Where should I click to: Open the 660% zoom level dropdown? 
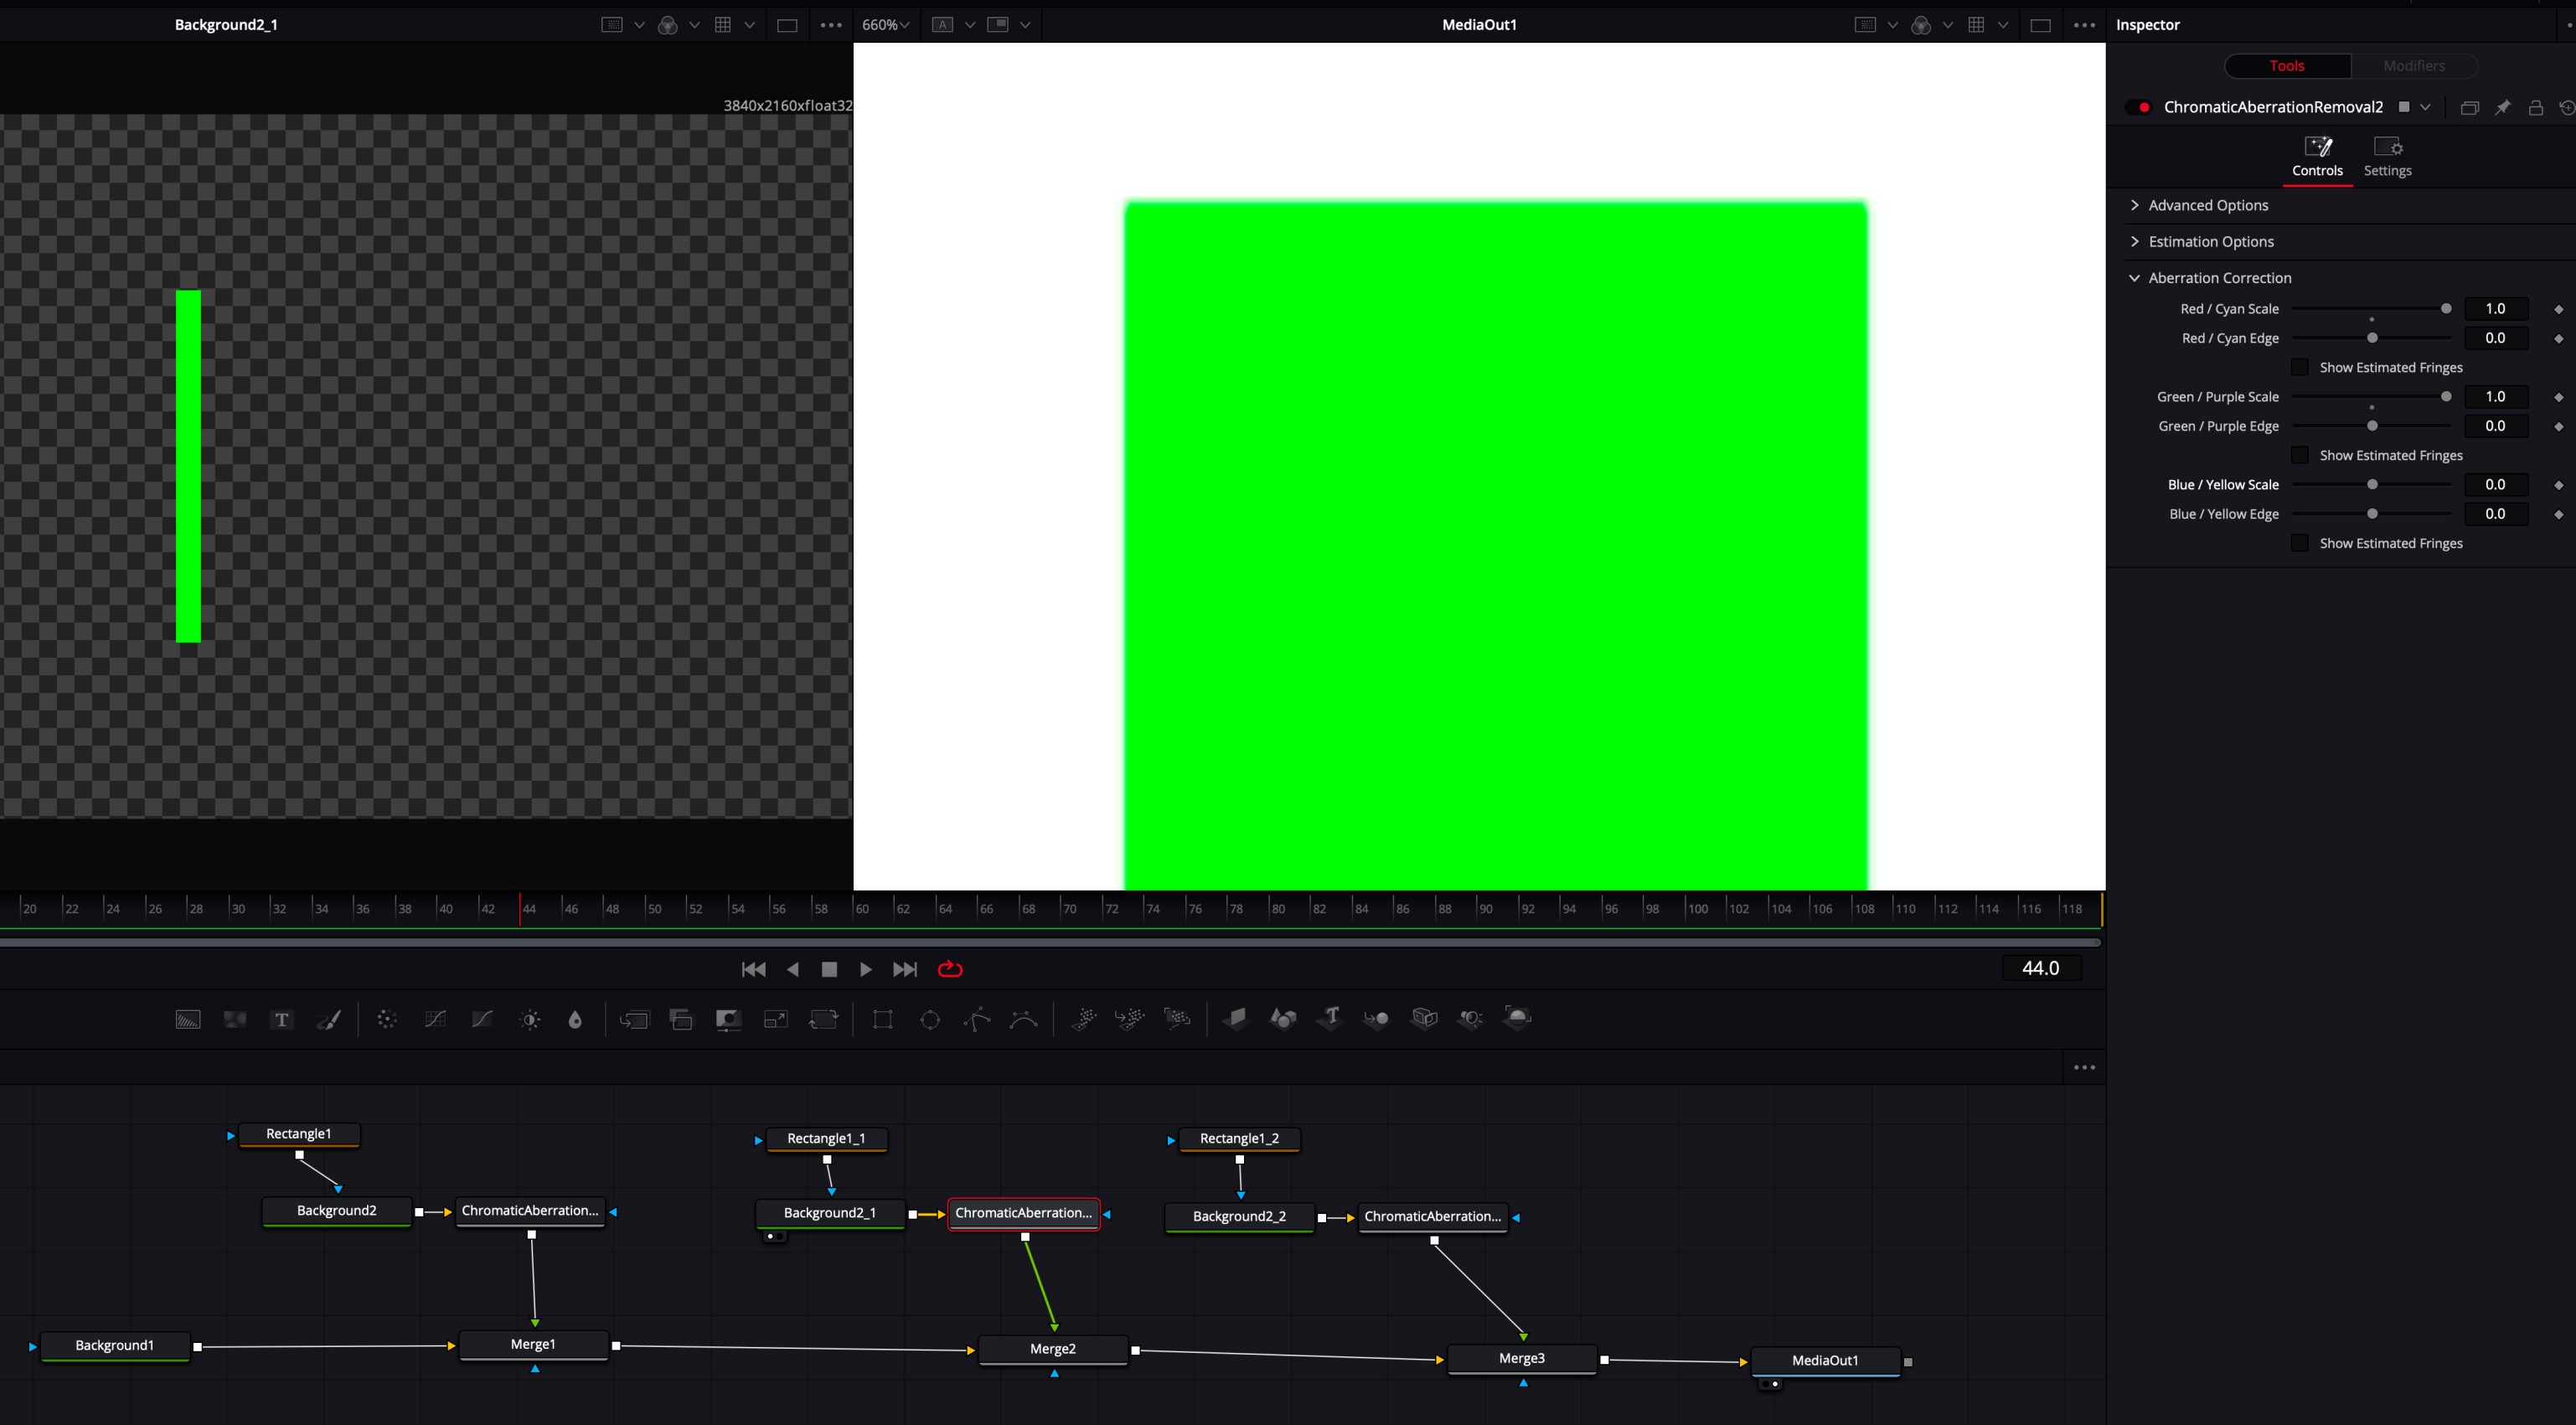coord(886,25)
